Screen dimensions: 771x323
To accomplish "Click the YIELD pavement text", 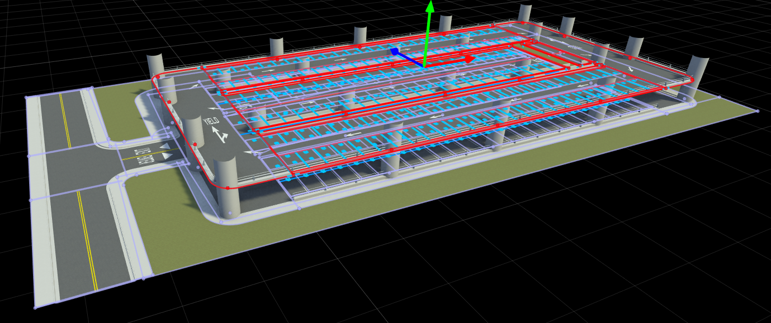I will (212, 120).
